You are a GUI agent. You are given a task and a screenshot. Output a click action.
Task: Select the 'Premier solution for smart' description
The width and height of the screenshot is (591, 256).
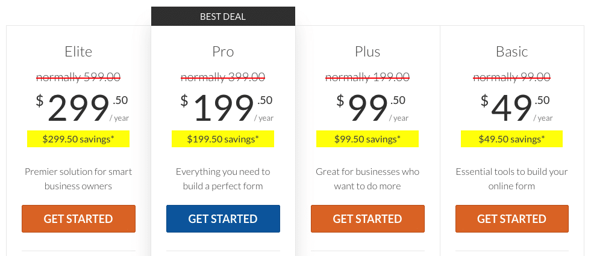pos(78,172)
